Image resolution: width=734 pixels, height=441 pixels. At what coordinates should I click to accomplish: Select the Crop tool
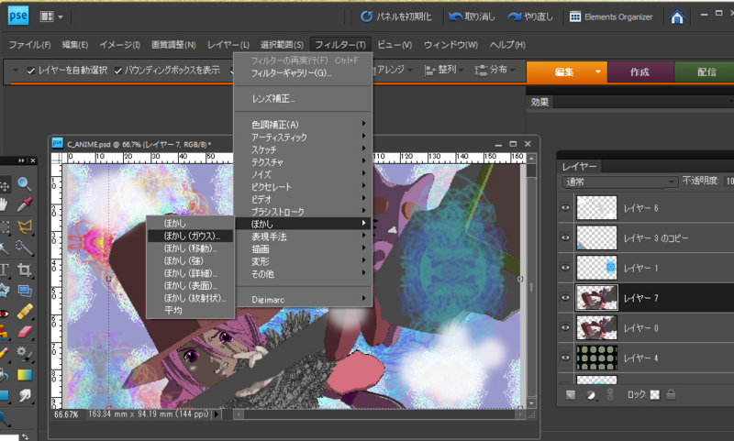25,270
